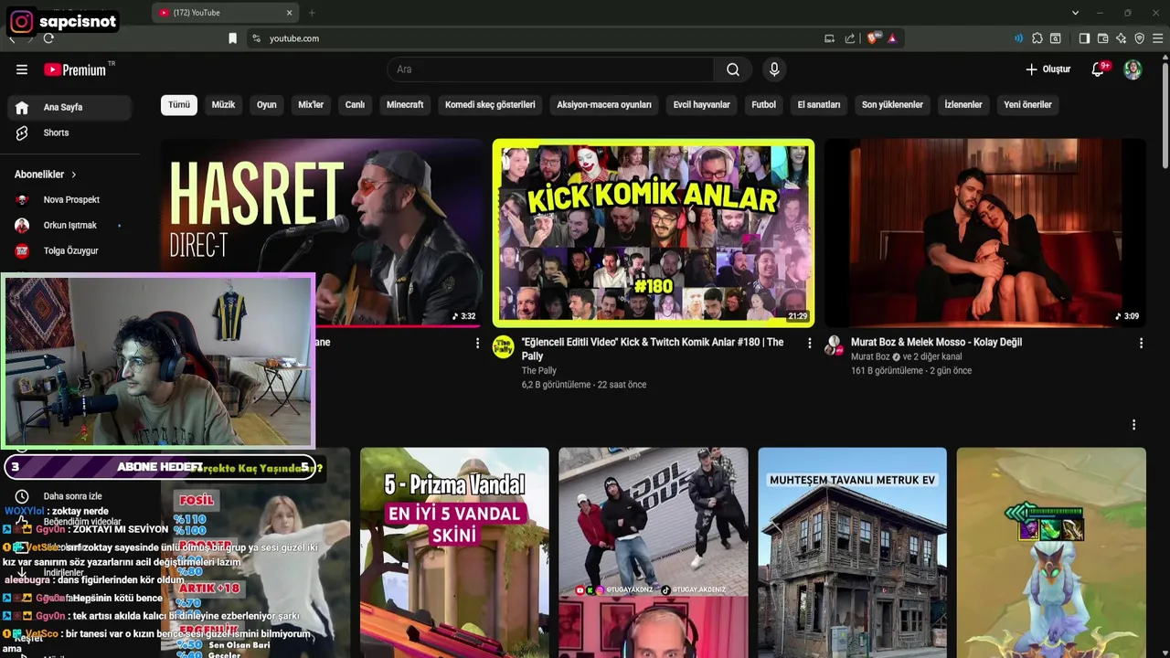This screenshot has width=1170, height=658.
Task: Open Murat Boz & Melek Mosso video title
Action: tap(936, 342)
